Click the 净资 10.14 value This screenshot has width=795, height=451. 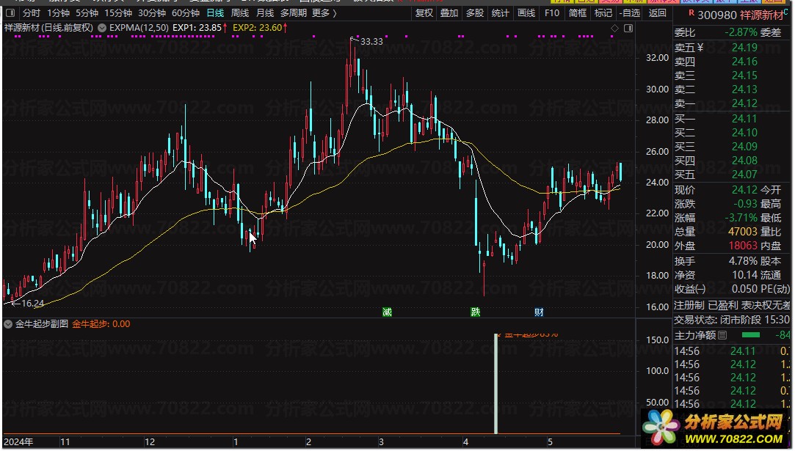745,275
